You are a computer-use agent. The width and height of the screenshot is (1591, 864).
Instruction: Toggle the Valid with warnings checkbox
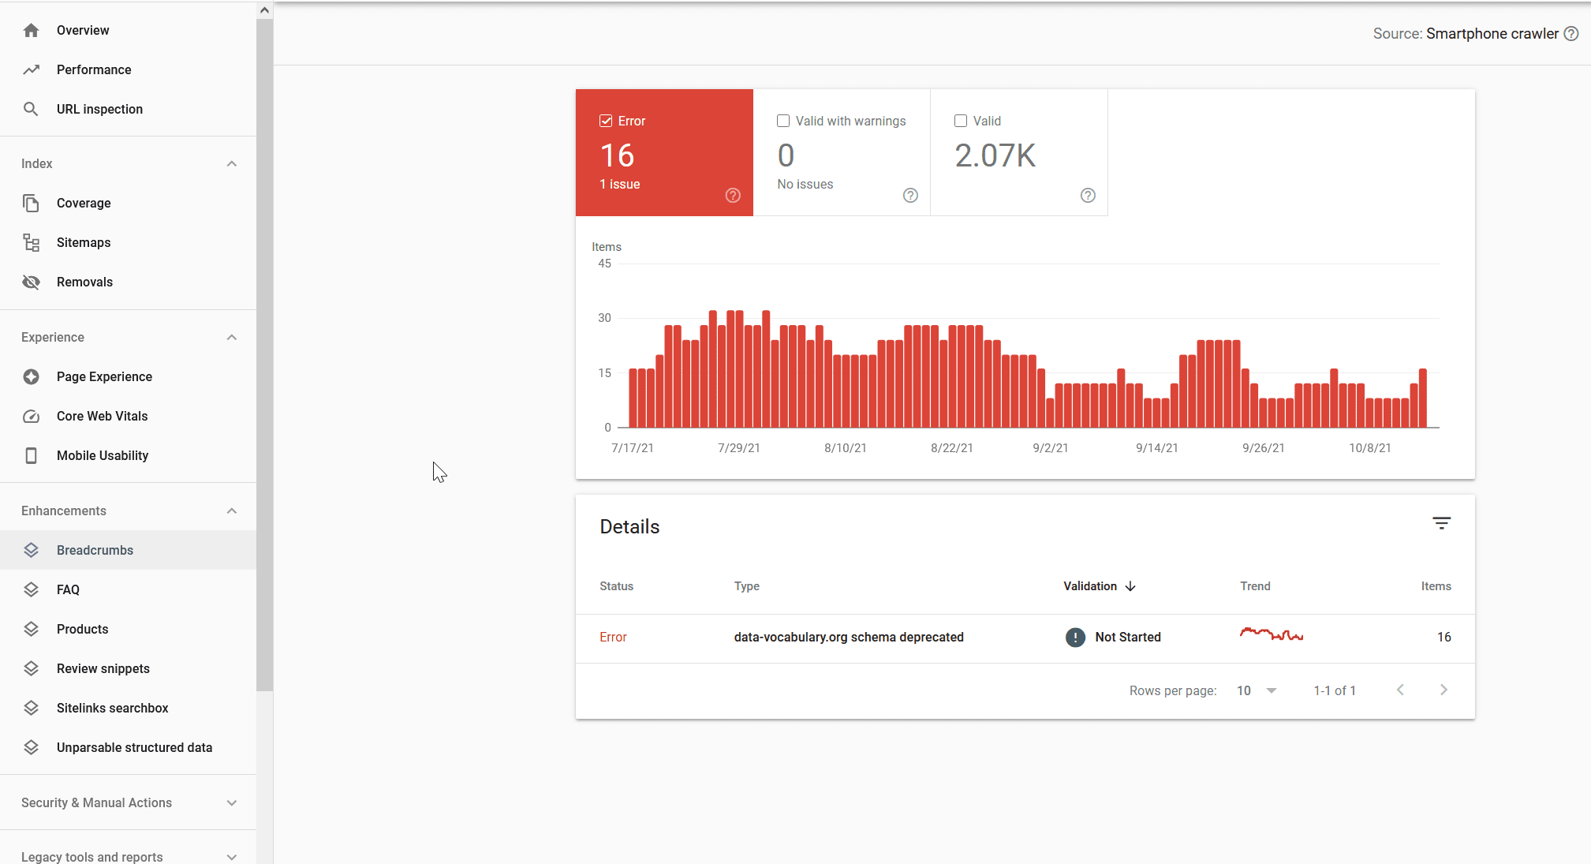pyautogui.click(x=782, y=120)
